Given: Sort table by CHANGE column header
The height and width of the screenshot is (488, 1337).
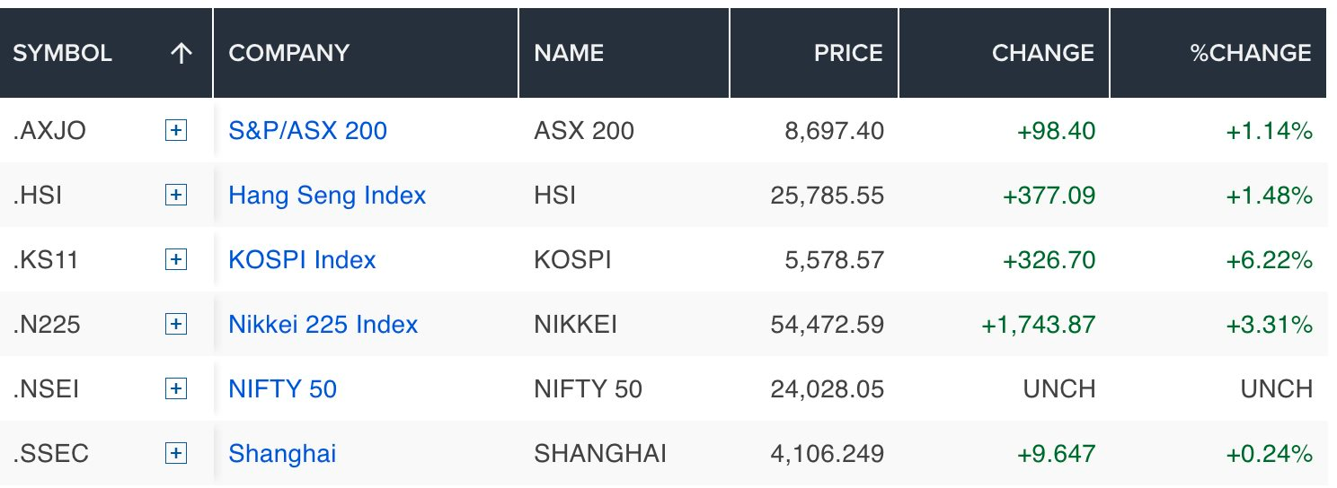Looking at the screenshot, I should pyautogui.click(x=1042, y=54).
